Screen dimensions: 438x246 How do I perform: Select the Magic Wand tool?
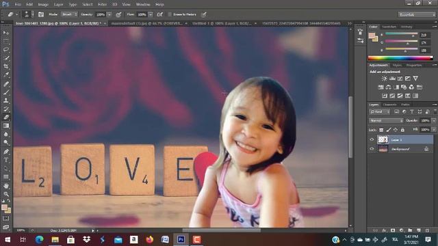click(6, 58)
